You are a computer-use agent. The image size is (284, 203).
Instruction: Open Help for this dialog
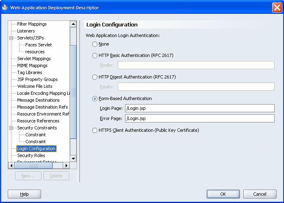[x=24, y=194]
